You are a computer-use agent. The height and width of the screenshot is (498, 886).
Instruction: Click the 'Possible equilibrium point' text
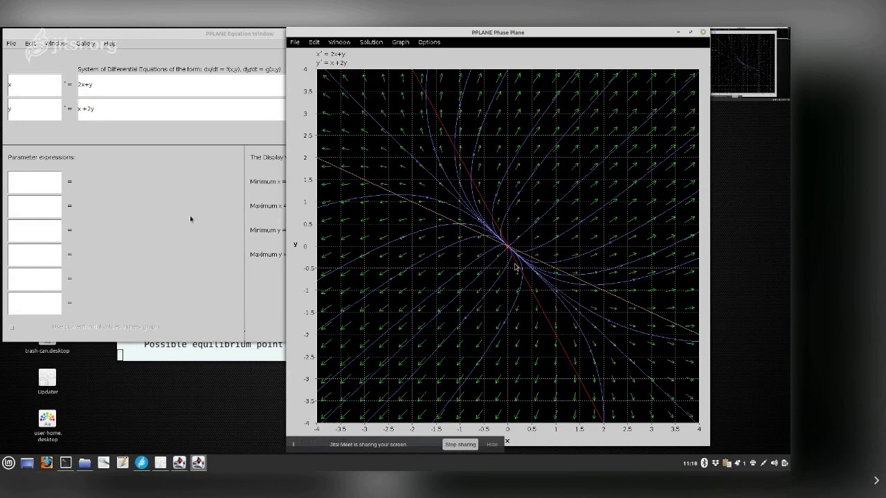tap(213, 344)
